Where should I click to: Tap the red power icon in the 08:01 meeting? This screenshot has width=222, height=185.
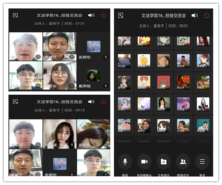click(x=207, y=15)
